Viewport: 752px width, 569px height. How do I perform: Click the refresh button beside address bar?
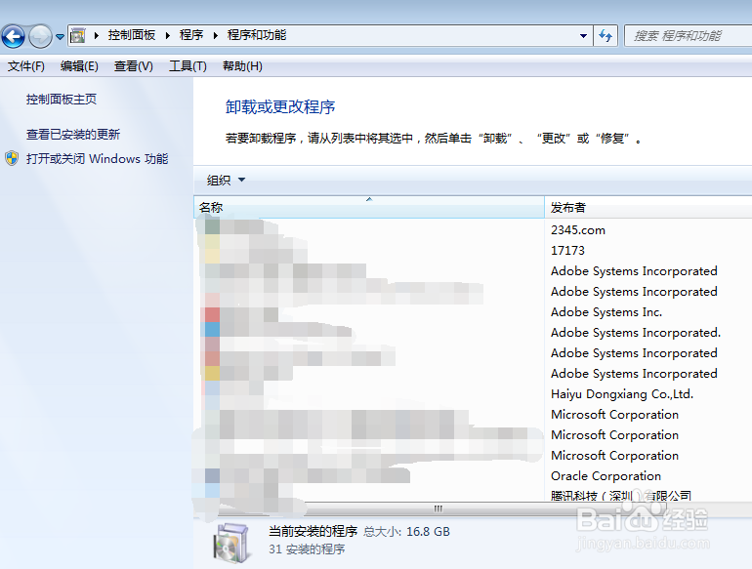606,35
